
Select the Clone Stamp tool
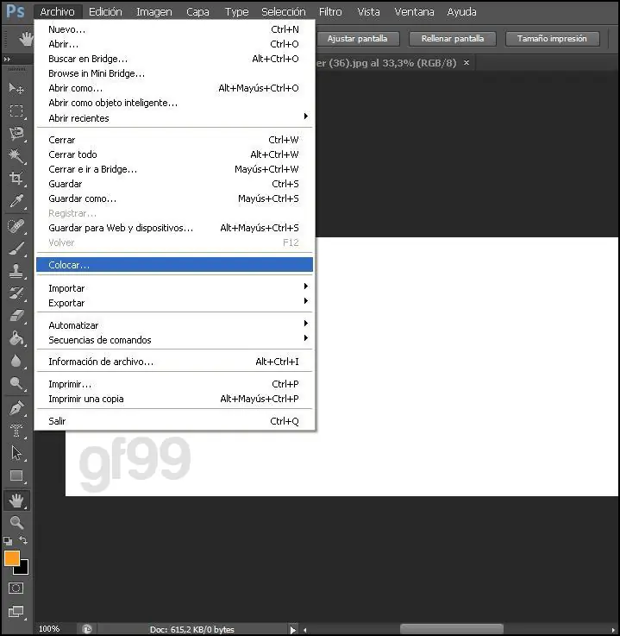pos(16,271)
